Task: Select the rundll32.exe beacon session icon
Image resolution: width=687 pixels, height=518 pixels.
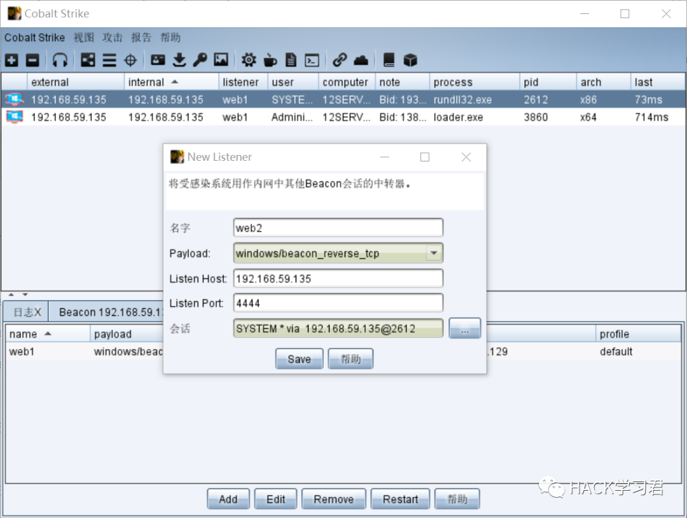Action: pyautogui.click(x=15, y=99)
